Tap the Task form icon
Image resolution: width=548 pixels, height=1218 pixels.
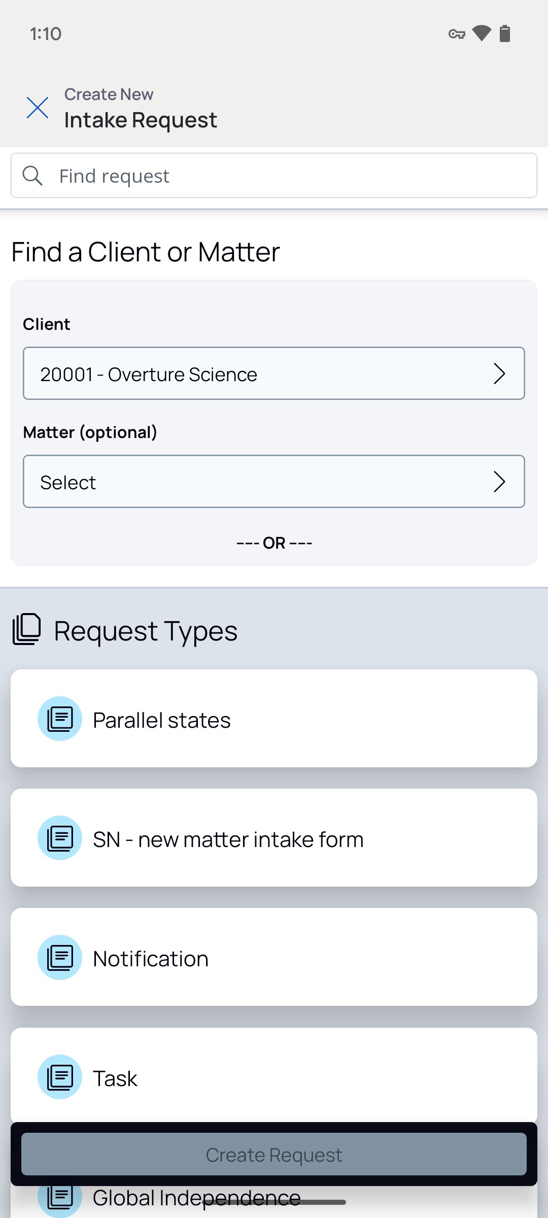60,1077
